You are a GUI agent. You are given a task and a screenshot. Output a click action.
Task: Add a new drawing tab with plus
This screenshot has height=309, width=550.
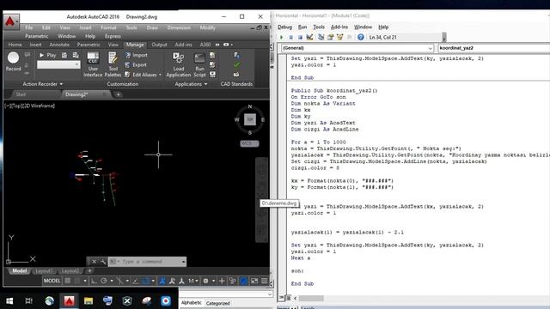pos(119,94)
